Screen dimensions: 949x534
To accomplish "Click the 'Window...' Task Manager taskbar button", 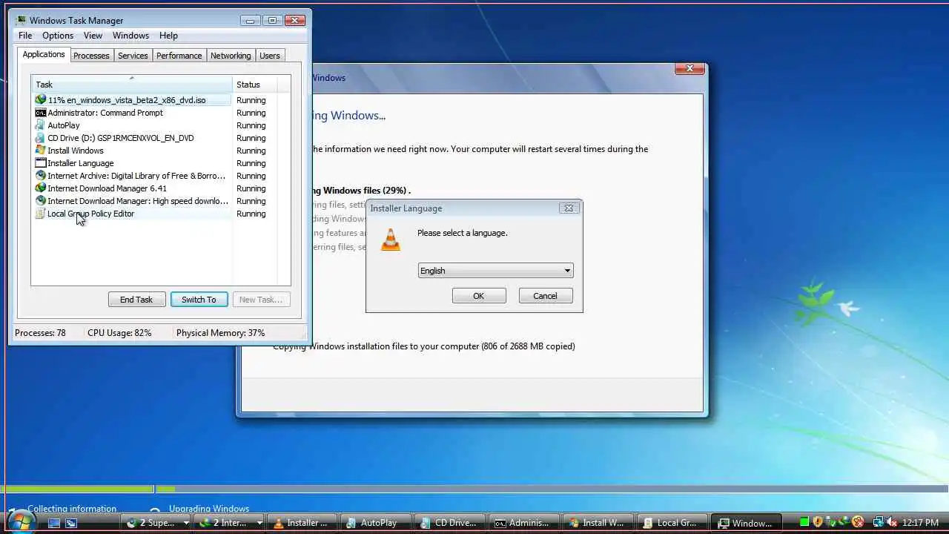I will [x=746, y=523].
